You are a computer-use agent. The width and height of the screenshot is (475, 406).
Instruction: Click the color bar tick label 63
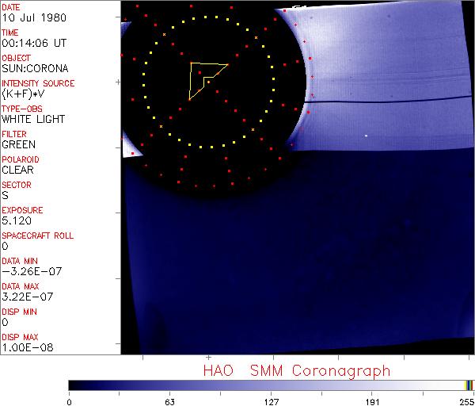tap(169, 401)
